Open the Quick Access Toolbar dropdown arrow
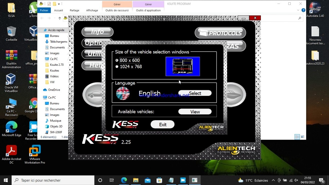This screenshot has height=185, width=329. click(59, 4)
